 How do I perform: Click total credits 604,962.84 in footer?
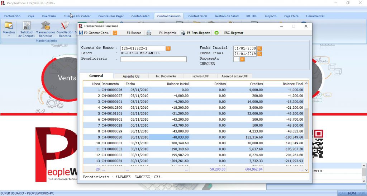(x=254, y=169)
